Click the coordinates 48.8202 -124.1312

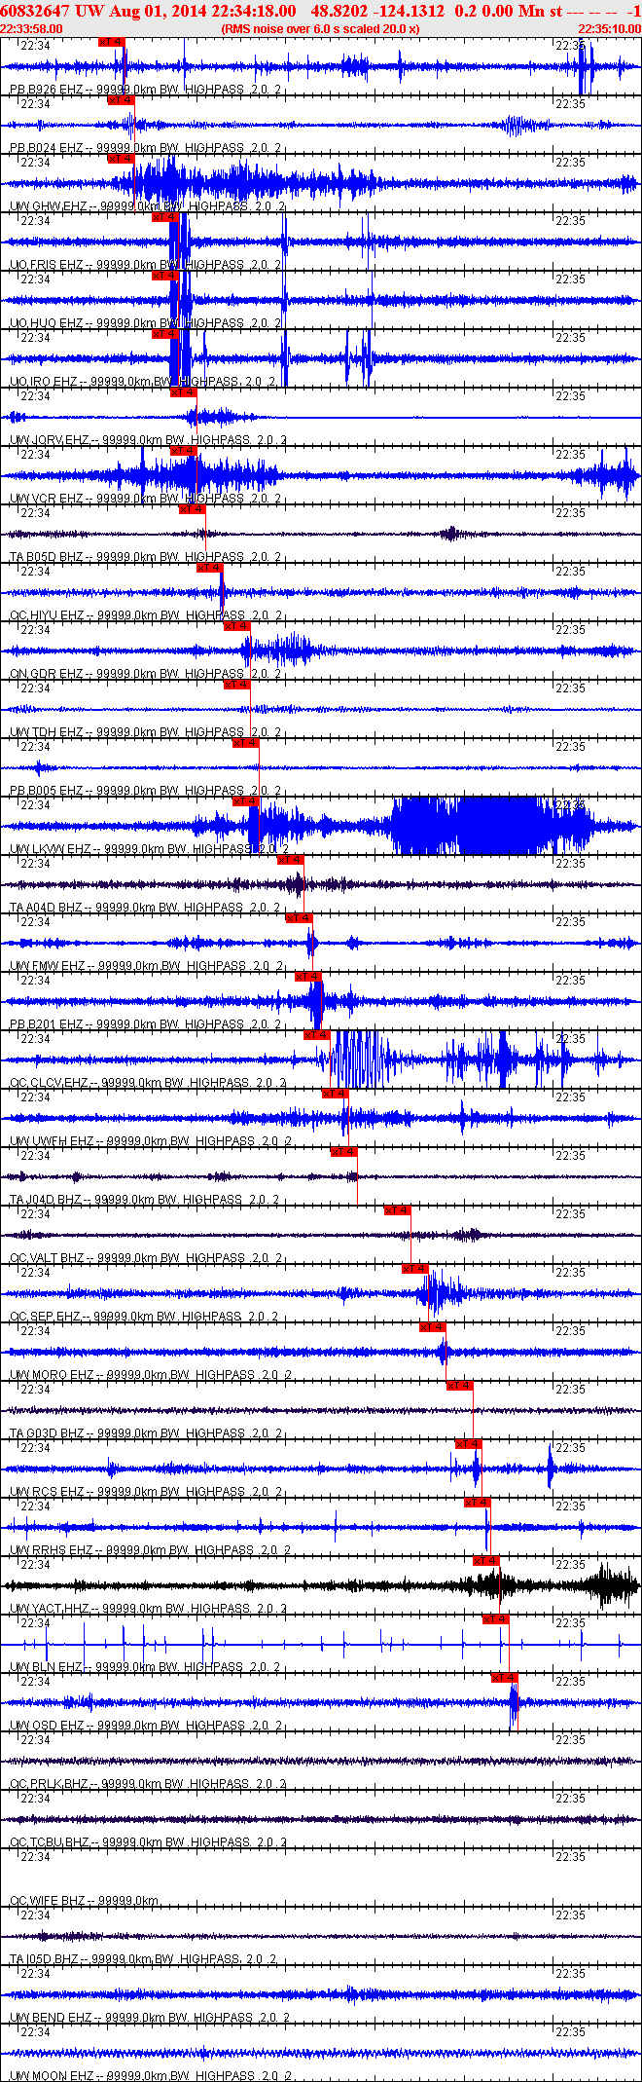click(378, 12)
